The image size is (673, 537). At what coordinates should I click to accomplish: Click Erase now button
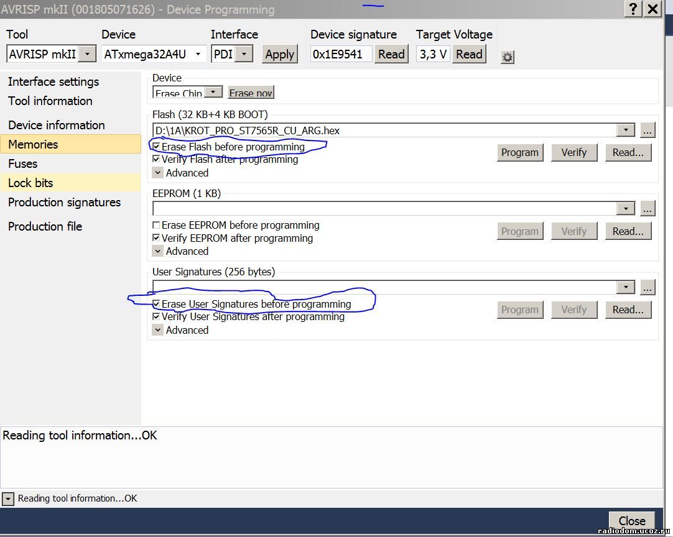(x=251, y=92)
